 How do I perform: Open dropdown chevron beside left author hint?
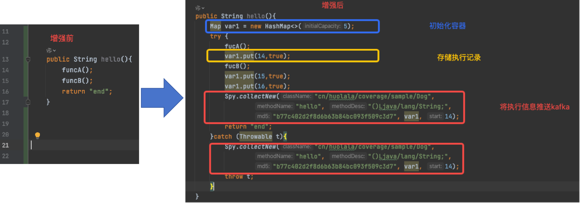(x=54, y=50)
